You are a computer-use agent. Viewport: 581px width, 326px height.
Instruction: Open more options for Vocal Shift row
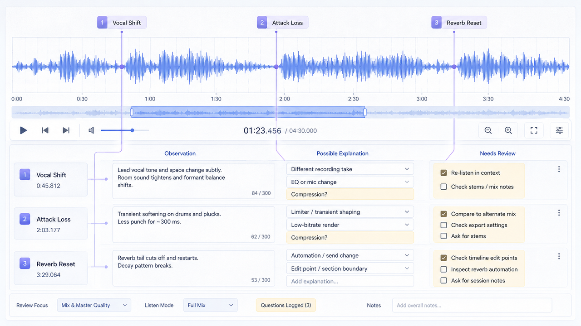(559, 169)
